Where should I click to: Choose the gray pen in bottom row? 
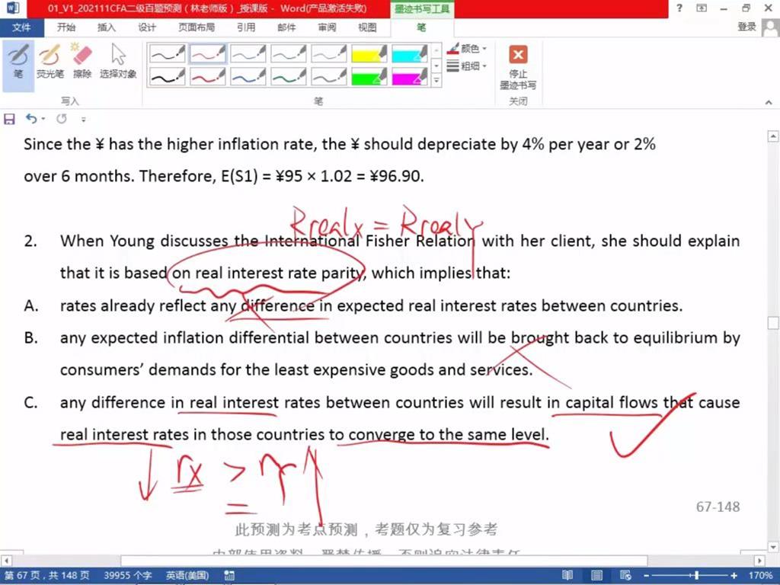click(328, 76)
